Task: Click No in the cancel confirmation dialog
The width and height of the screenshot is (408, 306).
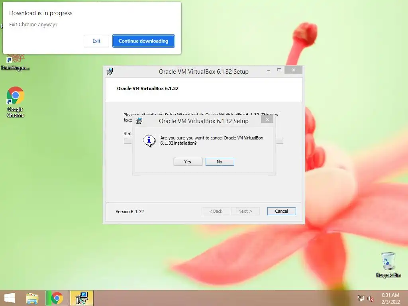Action: pyautogui.click(x=220, y=162)
